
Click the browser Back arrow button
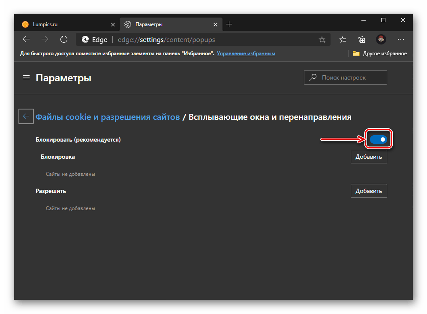[26, 39]
